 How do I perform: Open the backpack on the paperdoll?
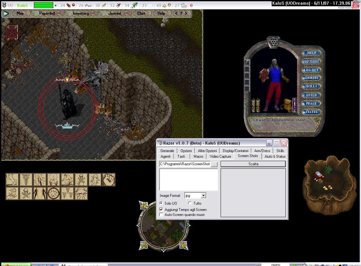point(286,105)
